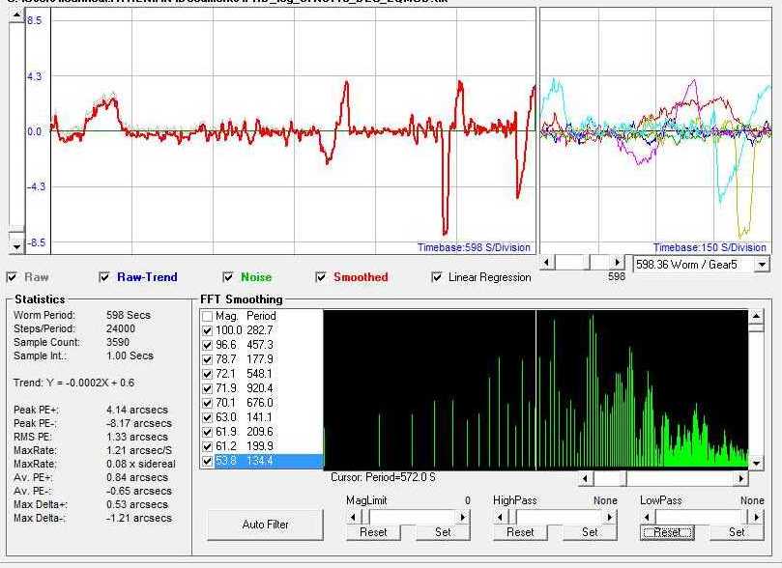Toggle the 61.9 / 209.6 period checkbox
782x568 pixels.
(x=208, y=432)
